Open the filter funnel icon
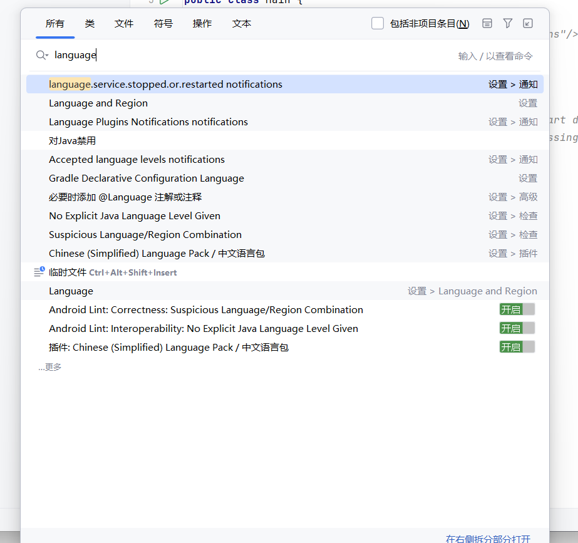578x543 pixels. (507, 23)
